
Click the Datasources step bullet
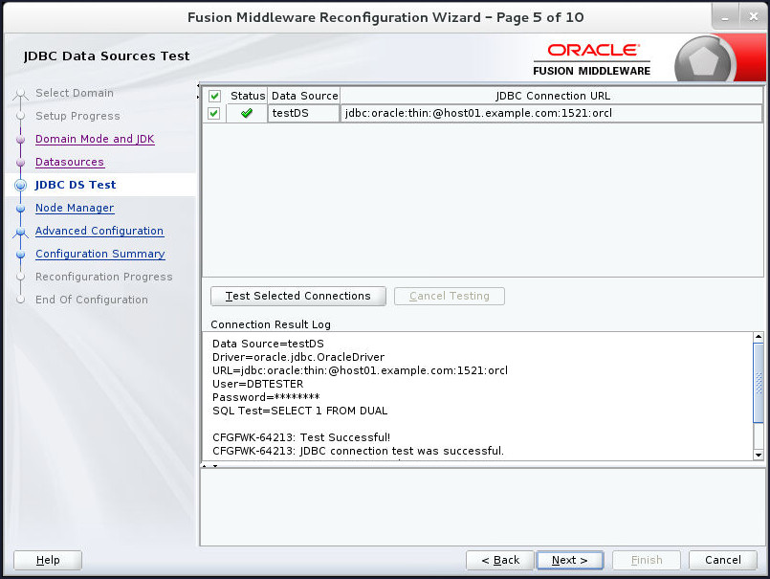21,163
